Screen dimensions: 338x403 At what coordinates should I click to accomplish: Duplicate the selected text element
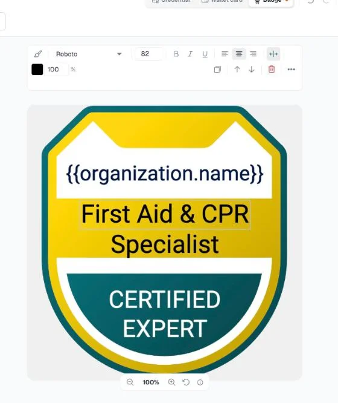[217, 70]
